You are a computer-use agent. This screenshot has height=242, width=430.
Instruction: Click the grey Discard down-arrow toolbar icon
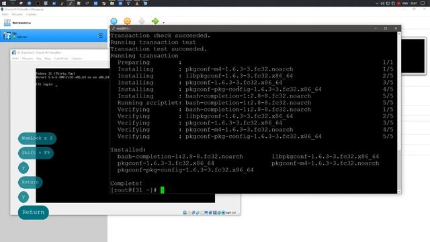click(142, 21)
